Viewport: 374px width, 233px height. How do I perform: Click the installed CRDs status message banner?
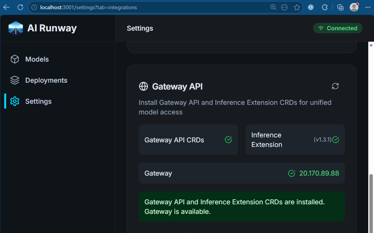click(241, 207)
